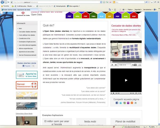Share page via Facebook icon
This screenshot has height=128, width=160.
[117, 103]
